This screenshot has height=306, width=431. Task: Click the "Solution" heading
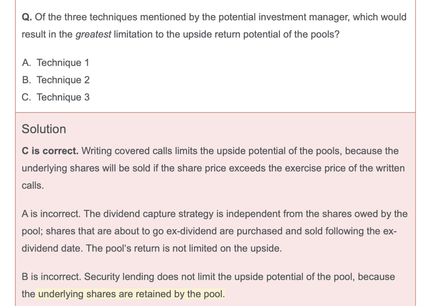(x=44, y=129)
